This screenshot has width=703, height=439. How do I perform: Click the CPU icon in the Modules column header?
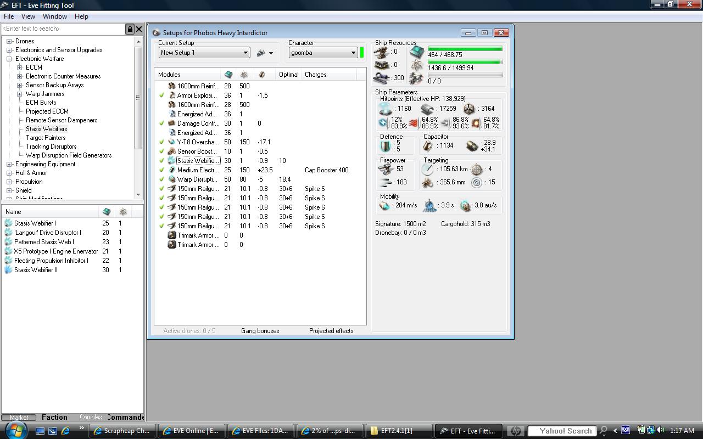(x=228, y=75)
